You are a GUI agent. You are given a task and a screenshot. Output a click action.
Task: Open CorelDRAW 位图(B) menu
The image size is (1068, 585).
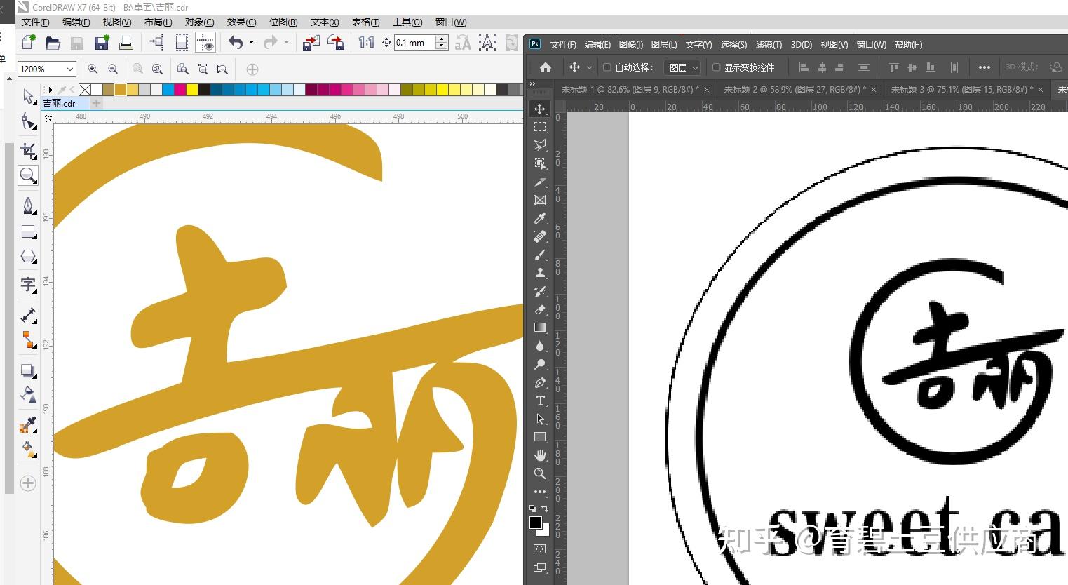click(283, 22)
